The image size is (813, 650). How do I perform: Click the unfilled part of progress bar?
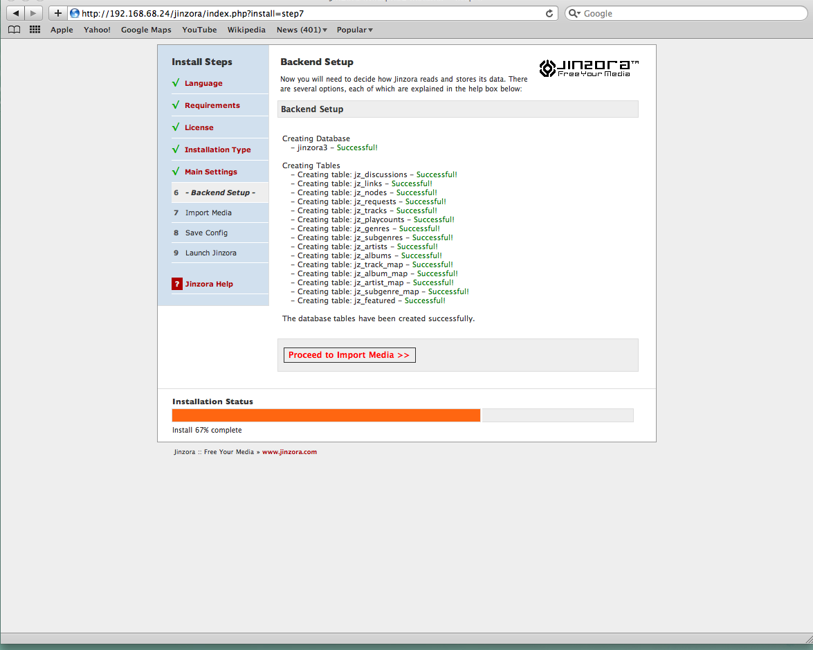coord(558,415)
